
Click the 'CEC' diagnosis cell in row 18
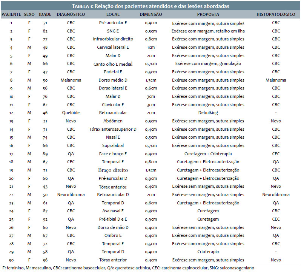tap(71, 162)
